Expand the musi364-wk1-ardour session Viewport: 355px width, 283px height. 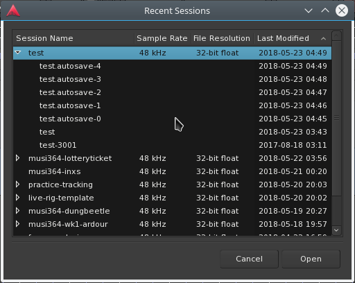click(x=17, y=224)
